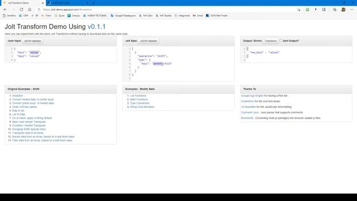The image size is (357, 201).
Task: Open browser settings three-dots menu
Action: point(352,9)
